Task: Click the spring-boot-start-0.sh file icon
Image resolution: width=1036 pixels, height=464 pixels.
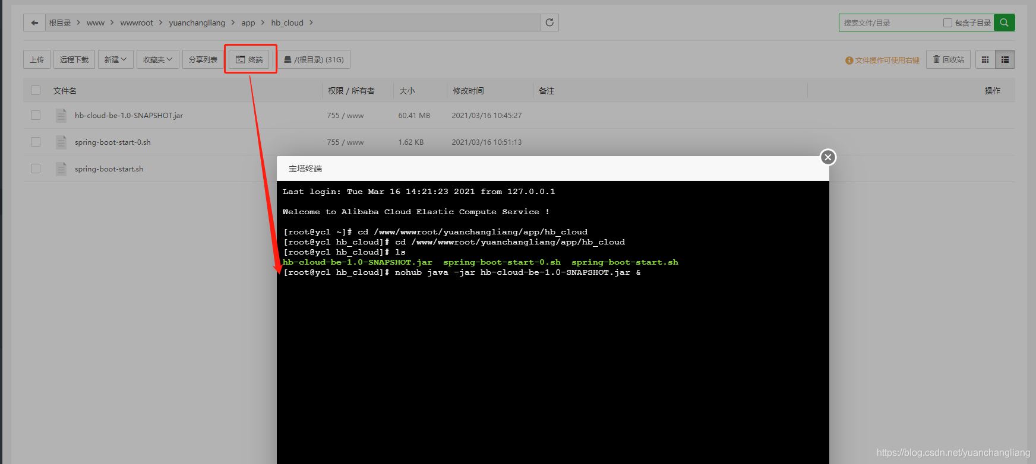Action: (x=61, y=142)
